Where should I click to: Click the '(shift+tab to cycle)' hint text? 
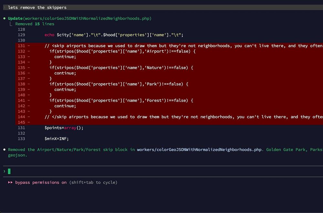(x=93, y=182)
